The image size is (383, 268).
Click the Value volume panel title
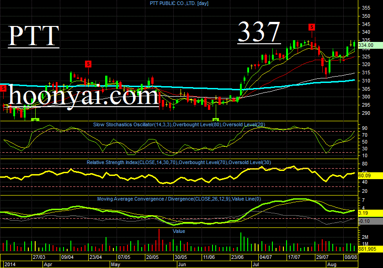(x=179, y=231)
